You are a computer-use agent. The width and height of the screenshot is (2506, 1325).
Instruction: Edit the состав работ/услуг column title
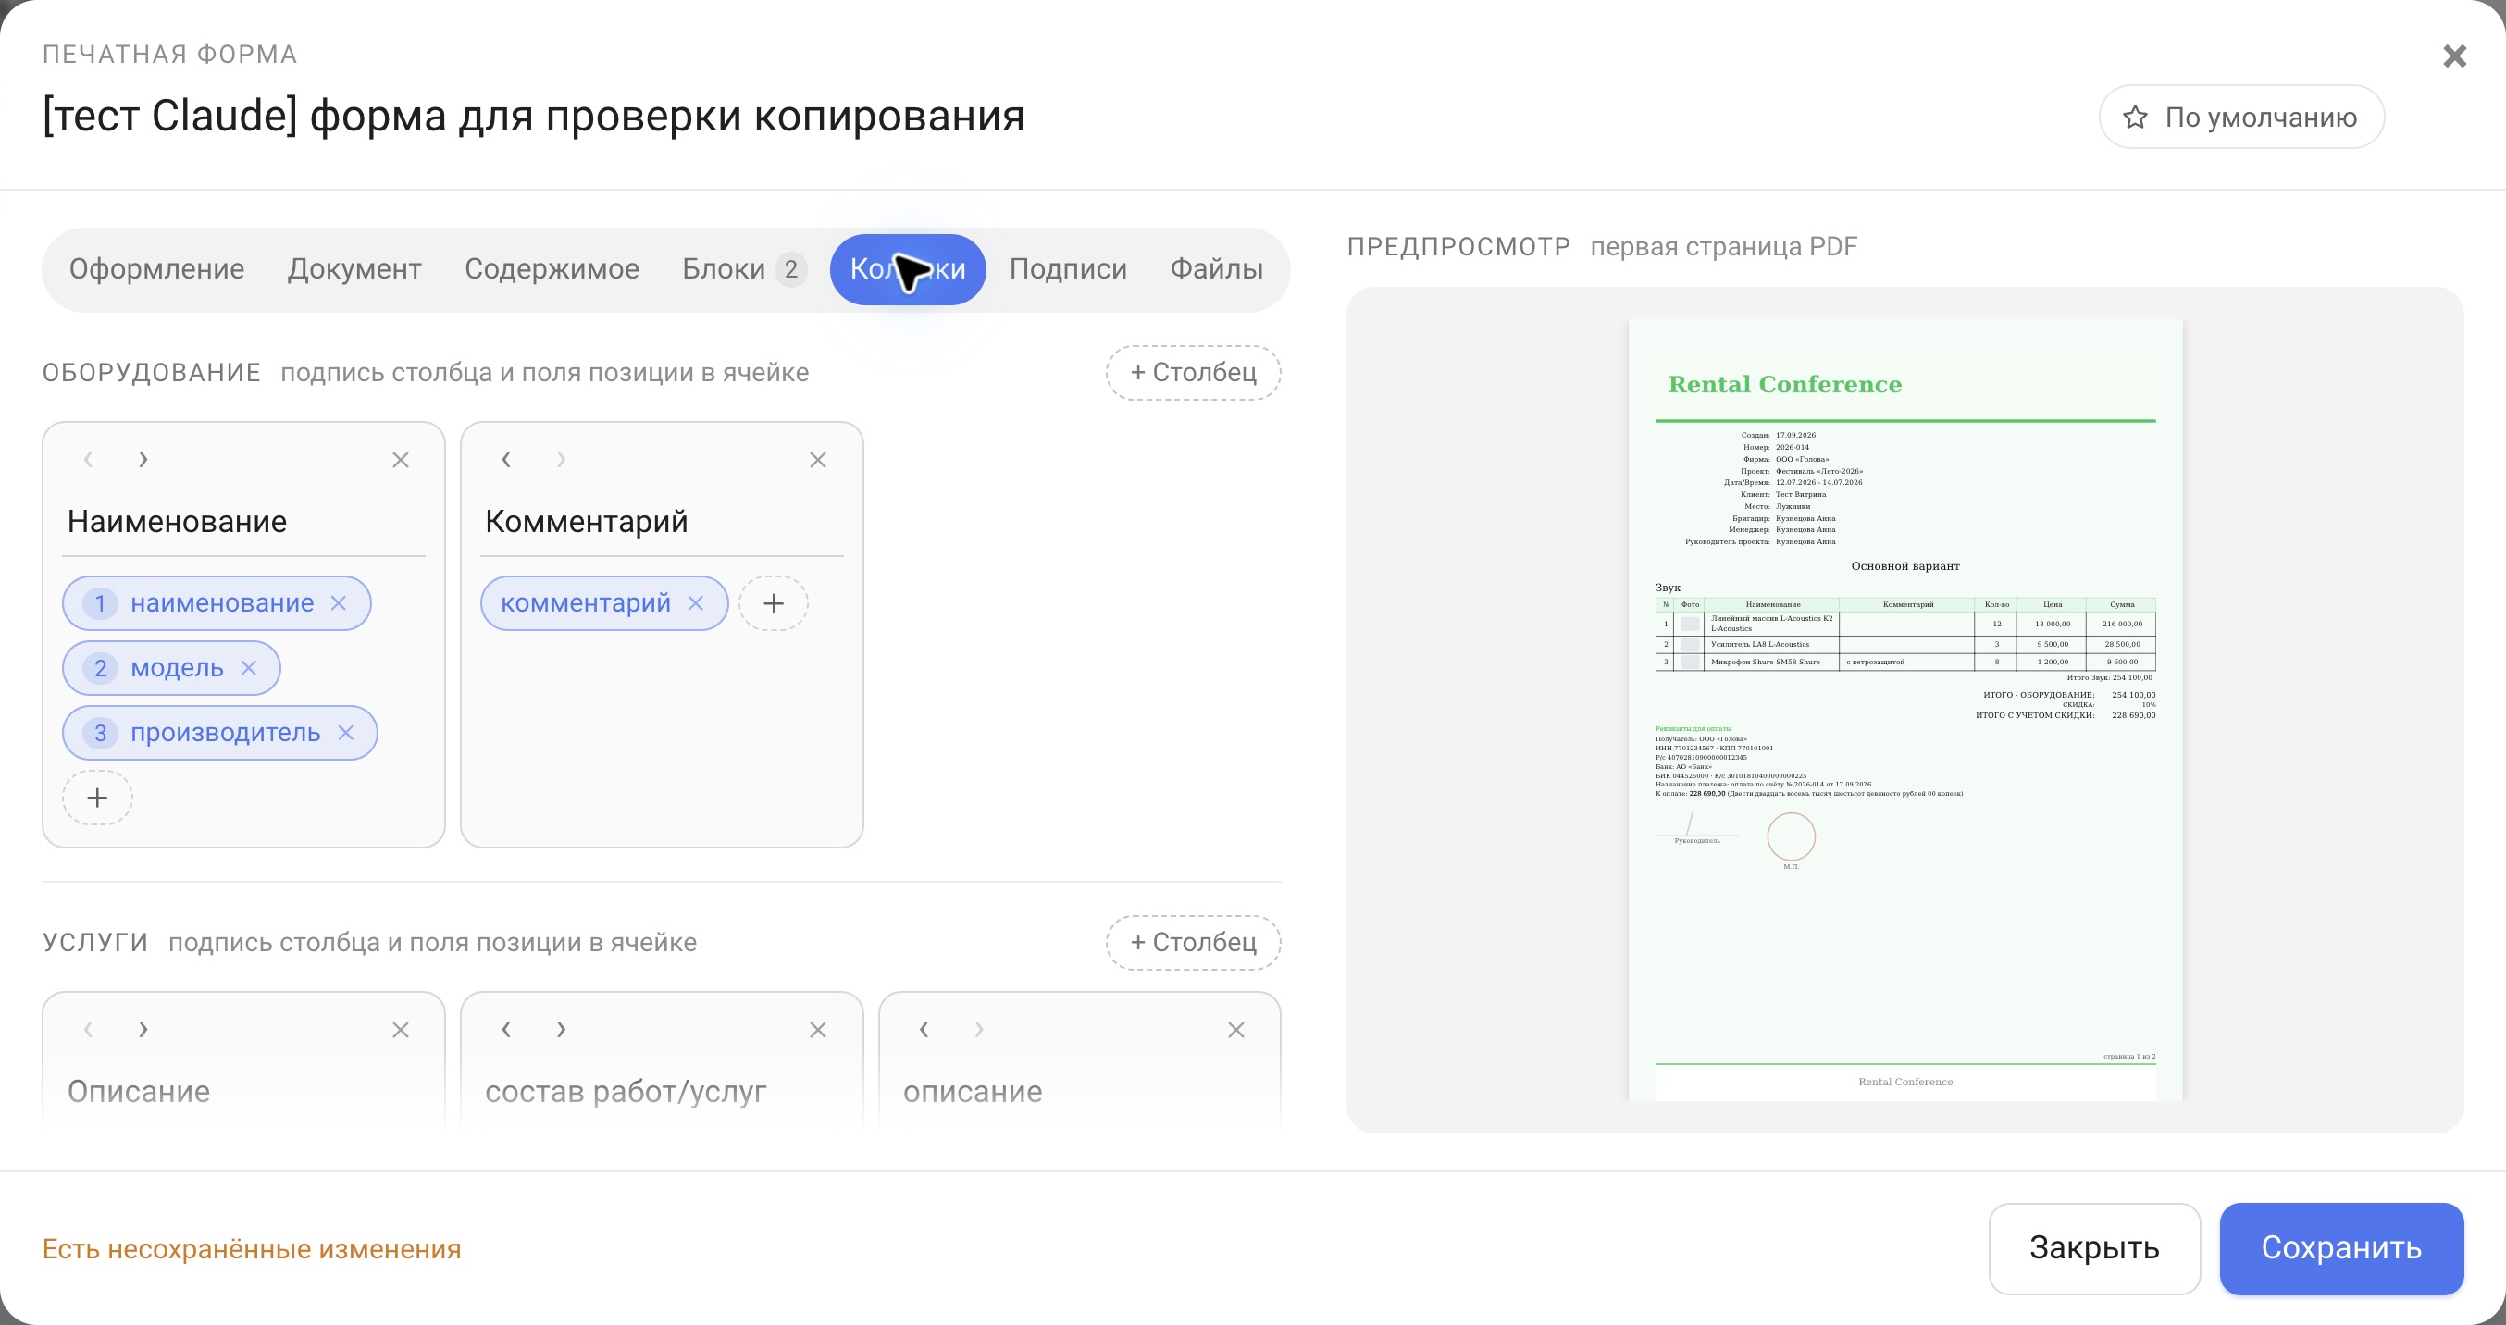pyautogui.click(x=662, y=1093)
